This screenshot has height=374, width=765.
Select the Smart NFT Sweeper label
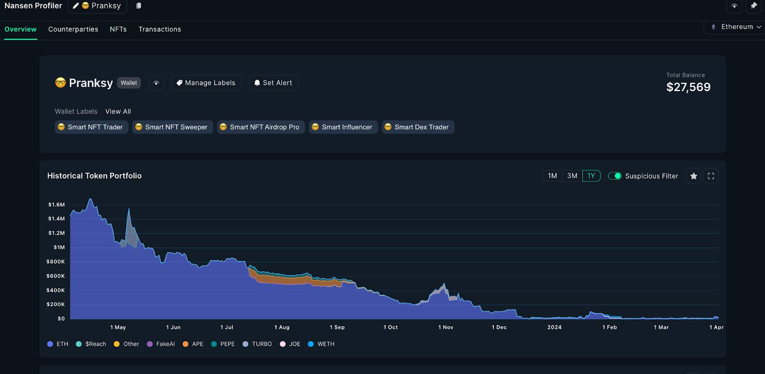pyautogui.click(x=173, y=127)
